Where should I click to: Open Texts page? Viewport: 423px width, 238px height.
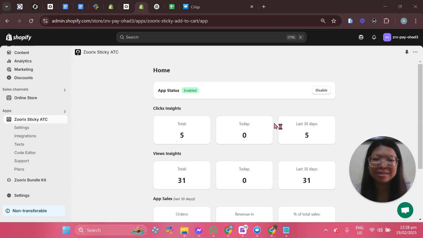[19, 144]
